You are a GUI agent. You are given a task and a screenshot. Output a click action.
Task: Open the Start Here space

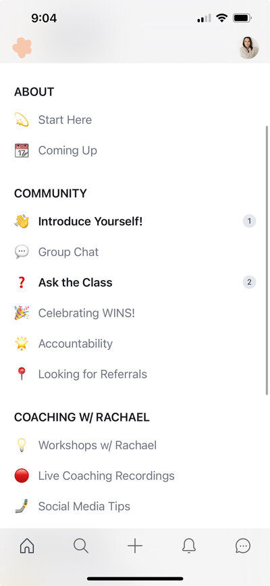(x=65, y=120)
